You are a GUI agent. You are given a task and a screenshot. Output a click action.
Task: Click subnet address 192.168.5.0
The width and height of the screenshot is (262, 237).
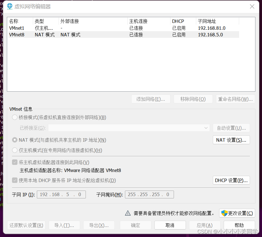[210, 35]
